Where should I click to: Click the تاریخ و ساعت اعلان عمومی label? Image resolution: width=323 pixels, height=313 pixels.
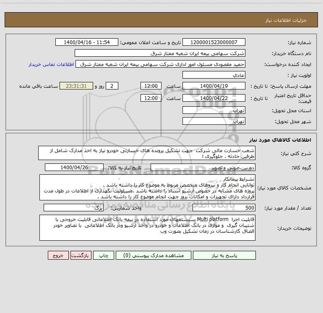(x=150, y=42)
